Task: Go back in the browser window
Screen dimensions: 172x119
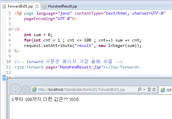Action: [15, 89]
